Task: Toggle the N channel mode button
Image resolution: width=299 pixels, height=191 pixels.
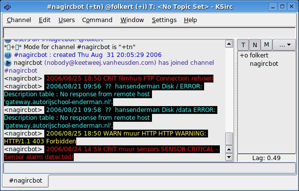Action: coord(255,45)
